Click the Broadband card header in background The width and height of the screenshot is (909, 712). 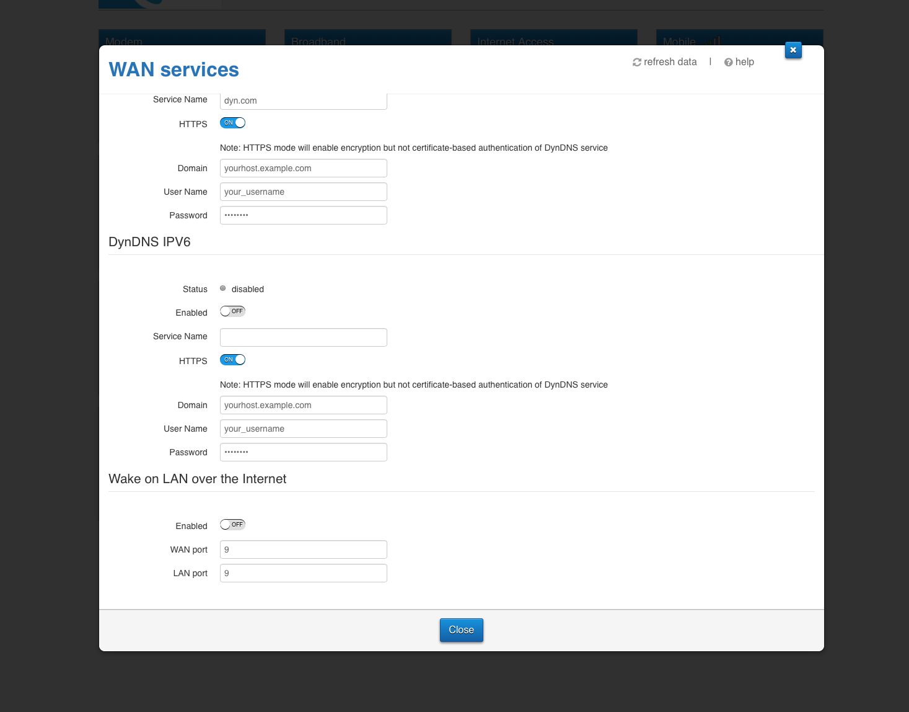pos(368,38)
